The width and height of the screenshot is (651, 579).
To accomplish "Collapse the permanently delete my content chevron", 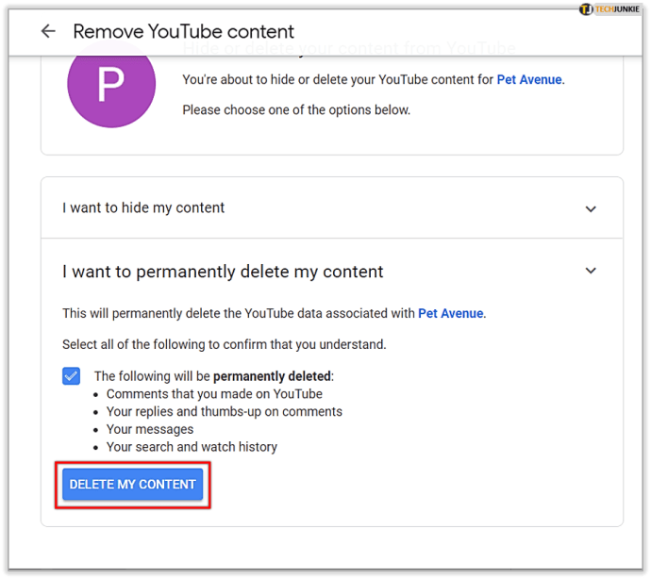I will pyautogui.click(x=591, y=271).
